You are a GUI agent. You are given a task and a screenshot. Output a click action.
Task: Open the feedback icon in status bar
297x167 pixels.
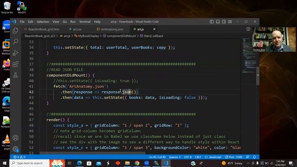point(247,157)
